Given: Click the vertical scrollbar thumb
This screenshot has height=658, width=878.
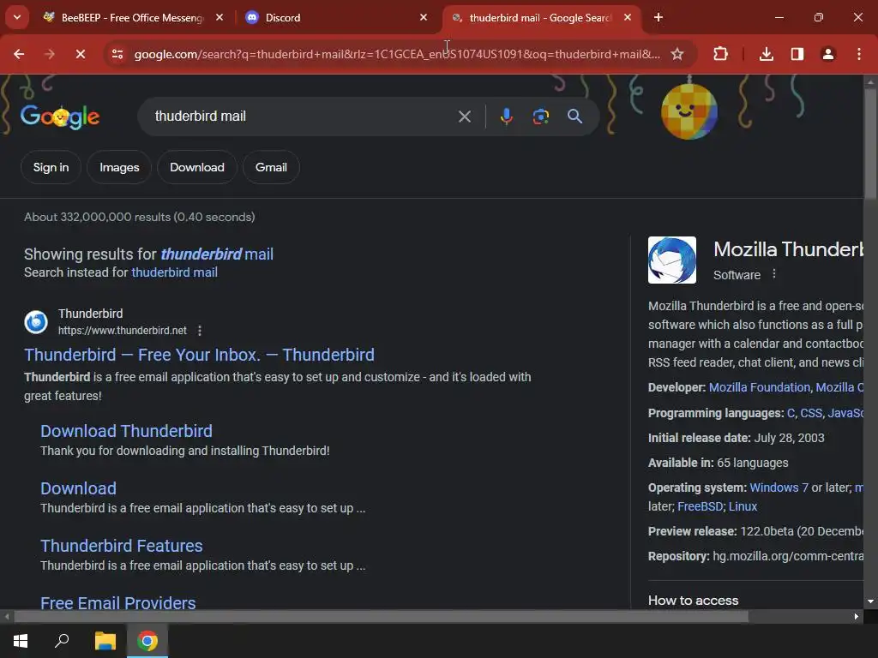Looking at the screenshot, I should [x=870, y=143].
